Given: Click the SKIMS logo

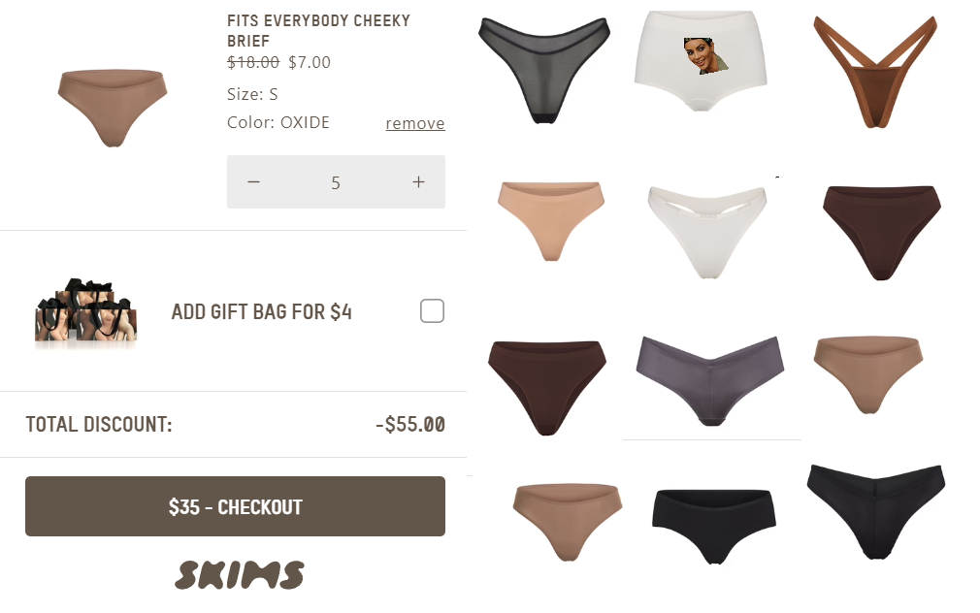Looking at the screenshot, I should pyautogui.click(x=240, y=575).
